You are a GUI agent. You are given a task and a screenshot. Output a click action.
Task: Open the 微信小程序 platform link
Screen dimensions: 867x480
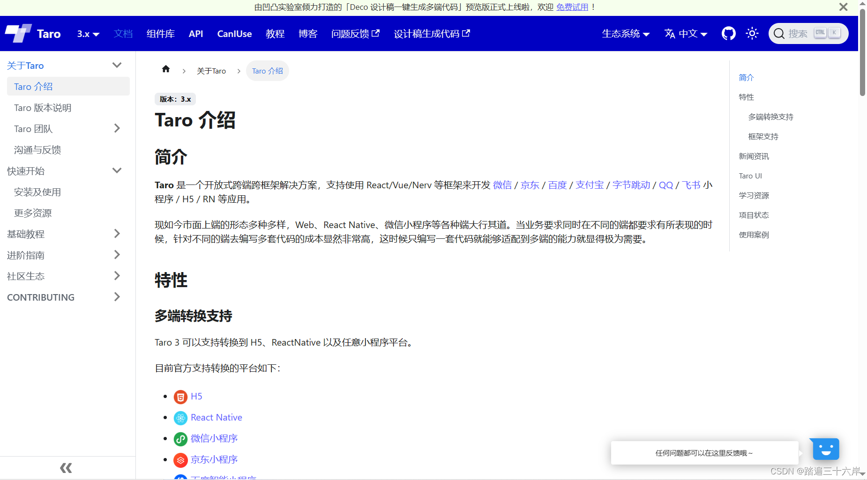[214, 438]
